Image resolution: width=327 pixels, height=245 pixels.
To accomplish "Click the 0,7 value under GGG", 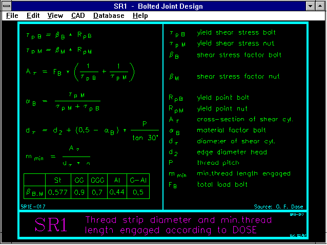I will [x=97, y=192].
